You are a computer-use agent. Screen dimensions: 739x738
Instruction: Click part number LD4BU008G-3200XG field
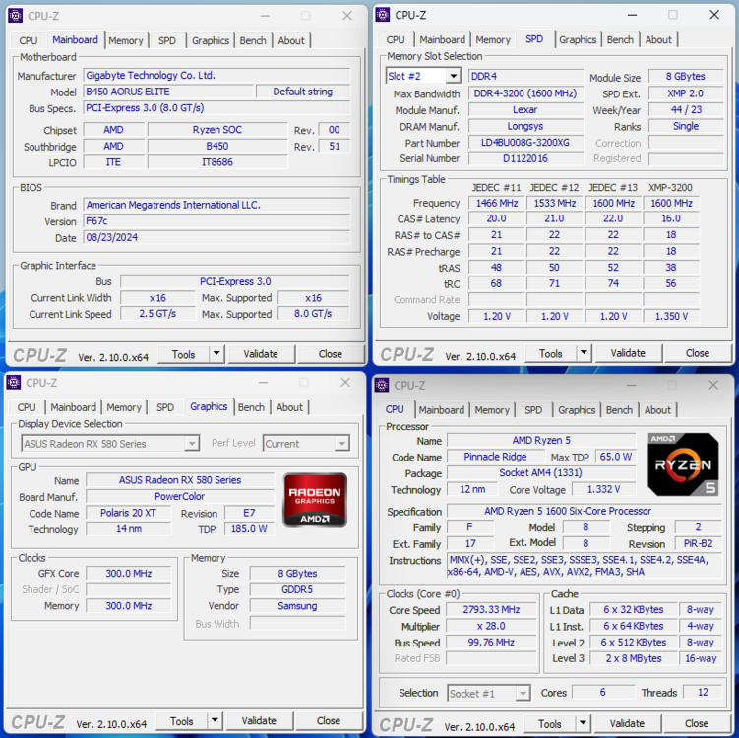(x=525, y=143)
